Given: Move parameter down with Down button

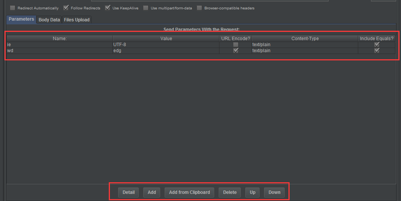Looking at the screenshot, I should (x=275, y=192).
